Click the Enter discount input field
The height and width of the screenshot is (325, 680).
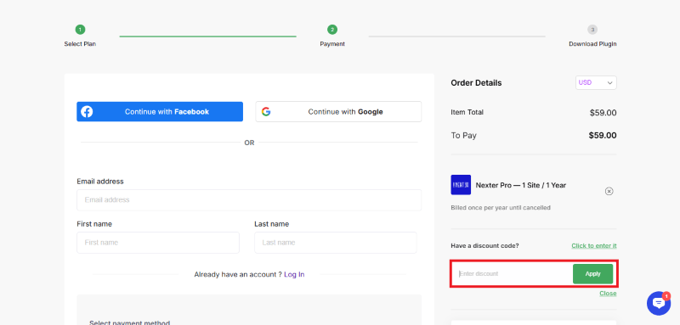513,274
